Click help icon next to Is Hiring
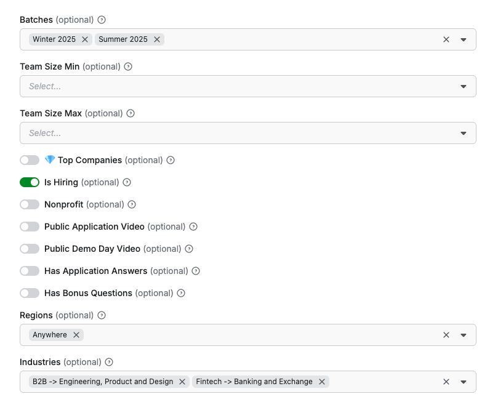The width and height of the screenshot is (490, 402). 127,182
